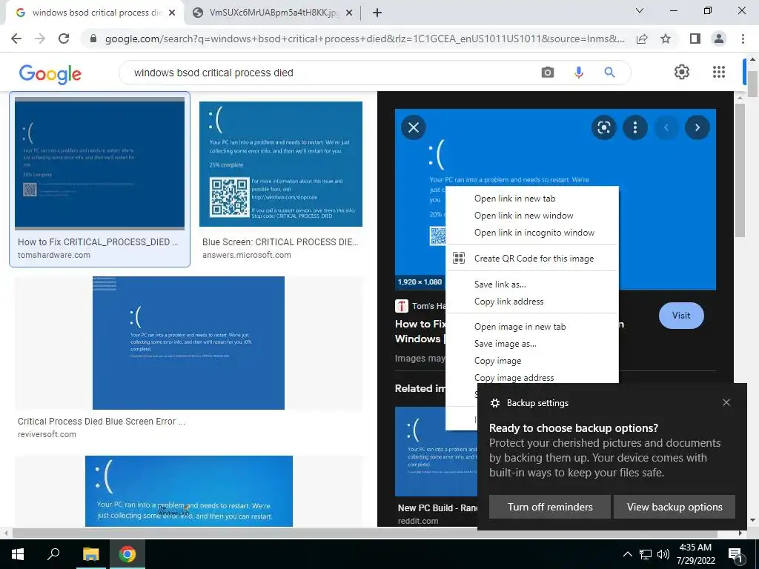This screenshot has width=759, height=569.
Task: Close the image preview panel
Action: point(414,127)
